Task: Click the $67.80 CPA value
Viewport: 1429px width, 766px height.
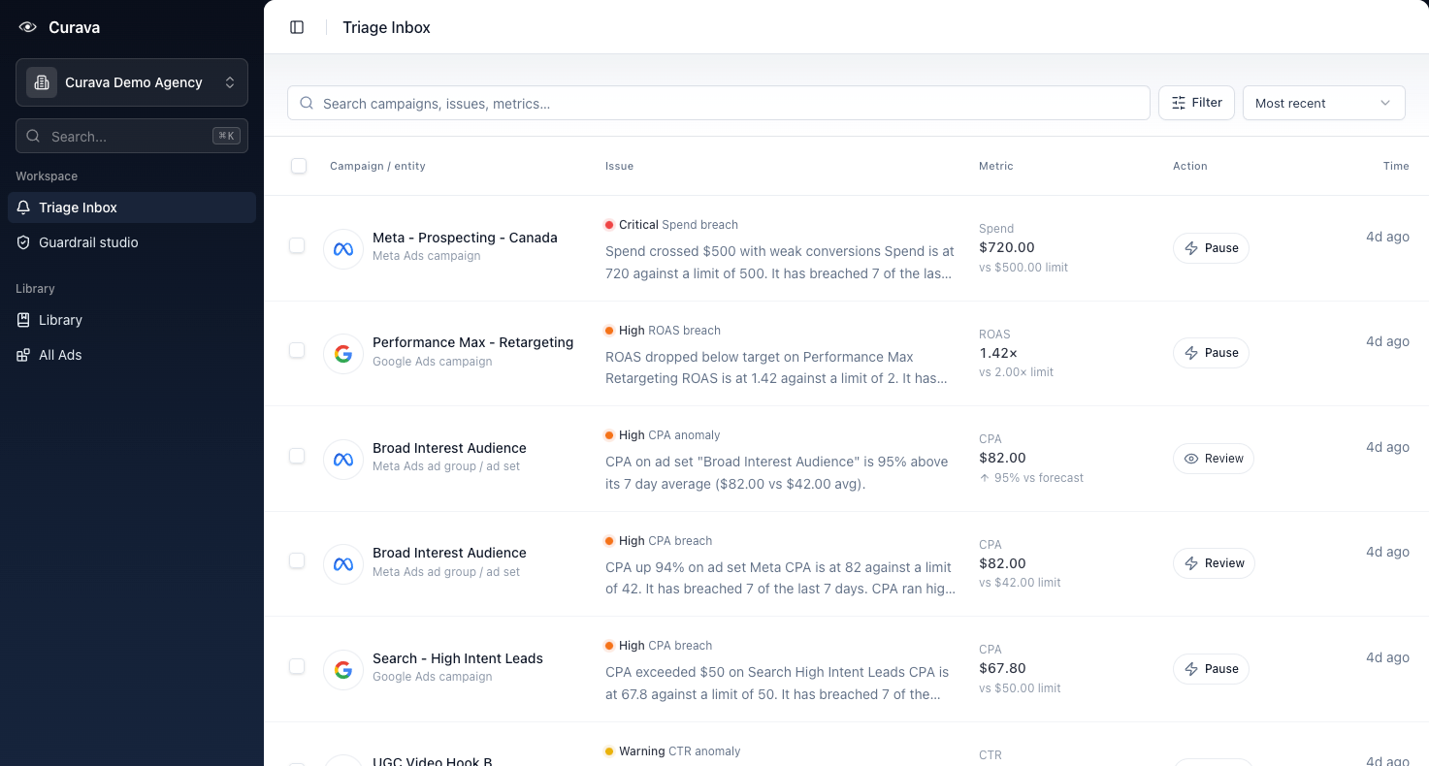Action: tap(1002, 668)
